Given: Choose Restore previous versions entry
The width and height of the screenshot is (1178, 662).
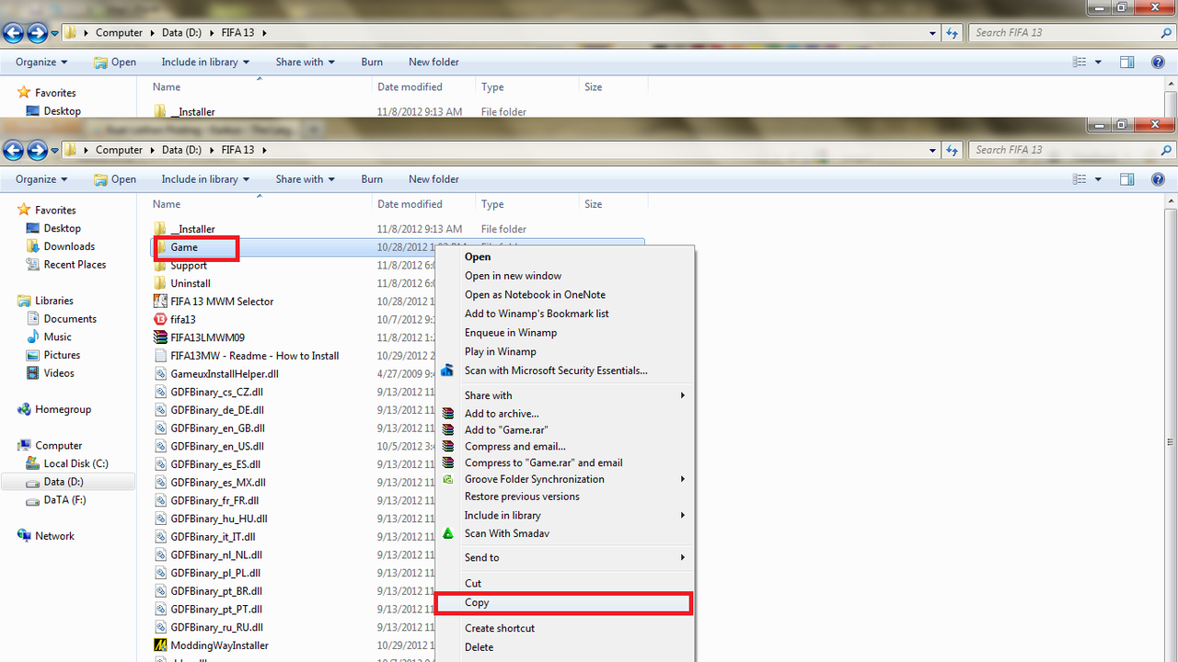Looking at the screenshot, I should tap(563, 496).
